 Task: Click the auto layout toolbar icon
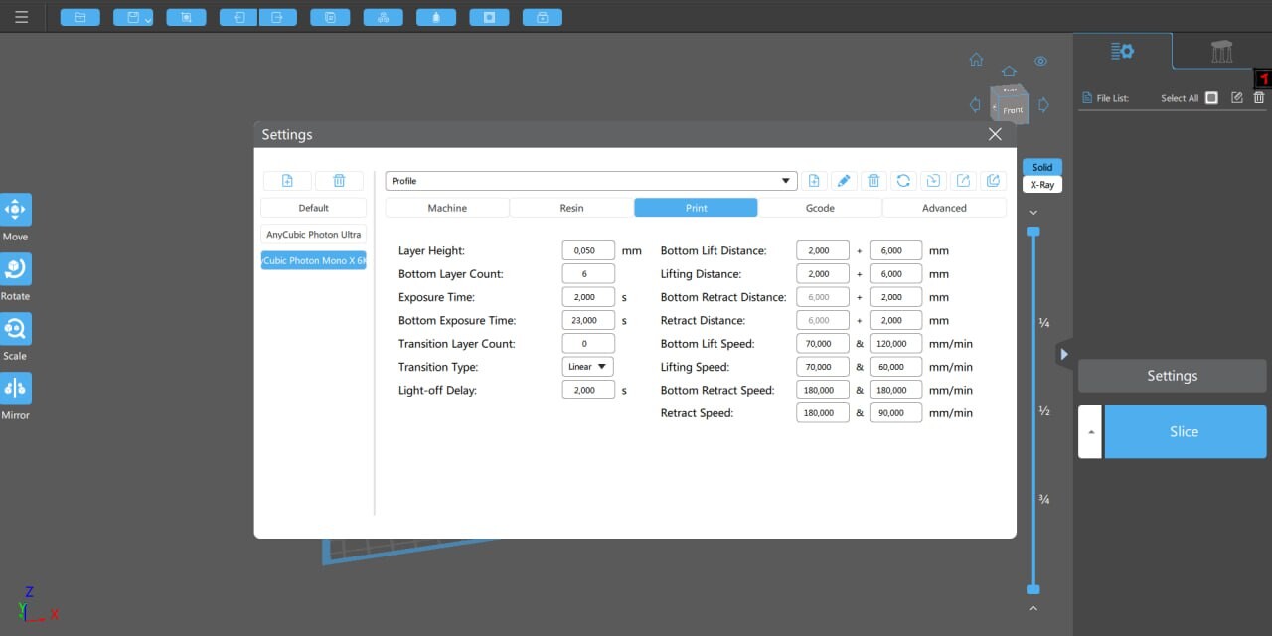point(384,17)
